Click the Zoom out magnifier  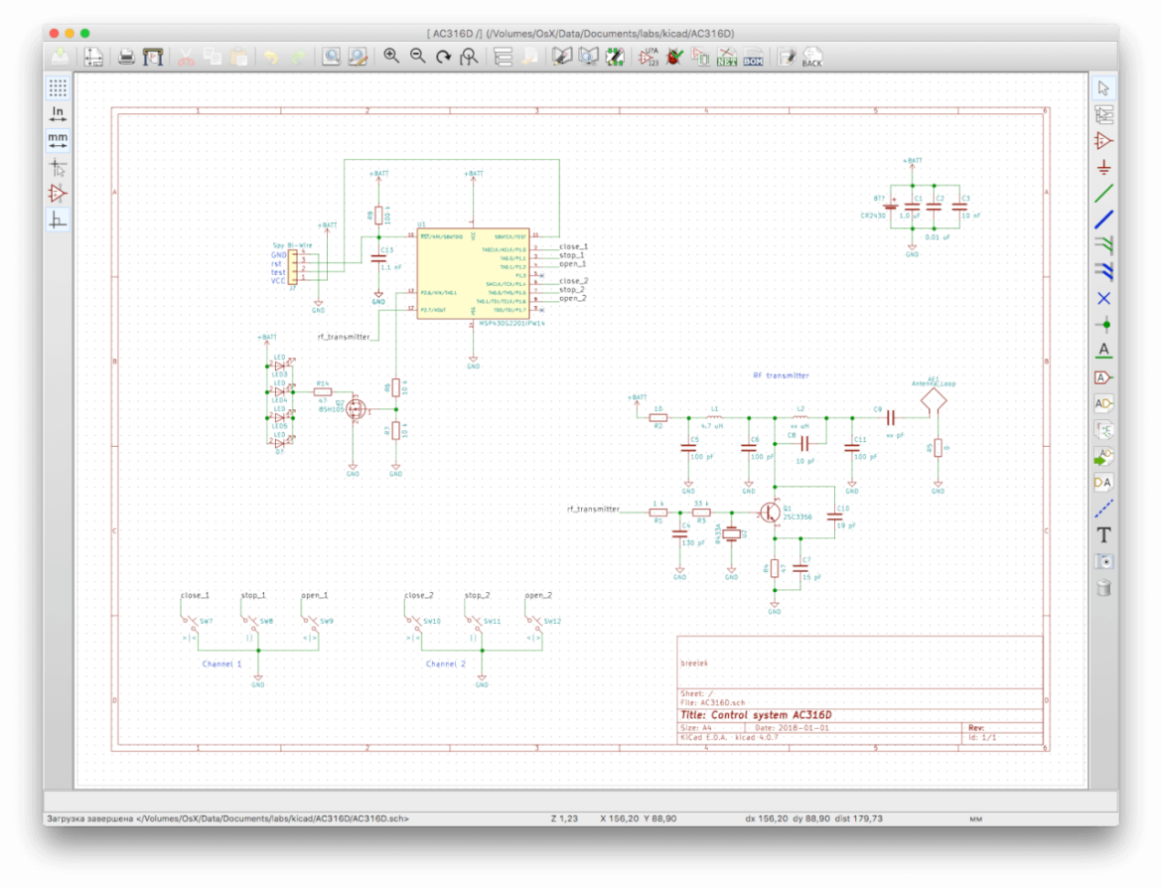click(x=418, y=57)
